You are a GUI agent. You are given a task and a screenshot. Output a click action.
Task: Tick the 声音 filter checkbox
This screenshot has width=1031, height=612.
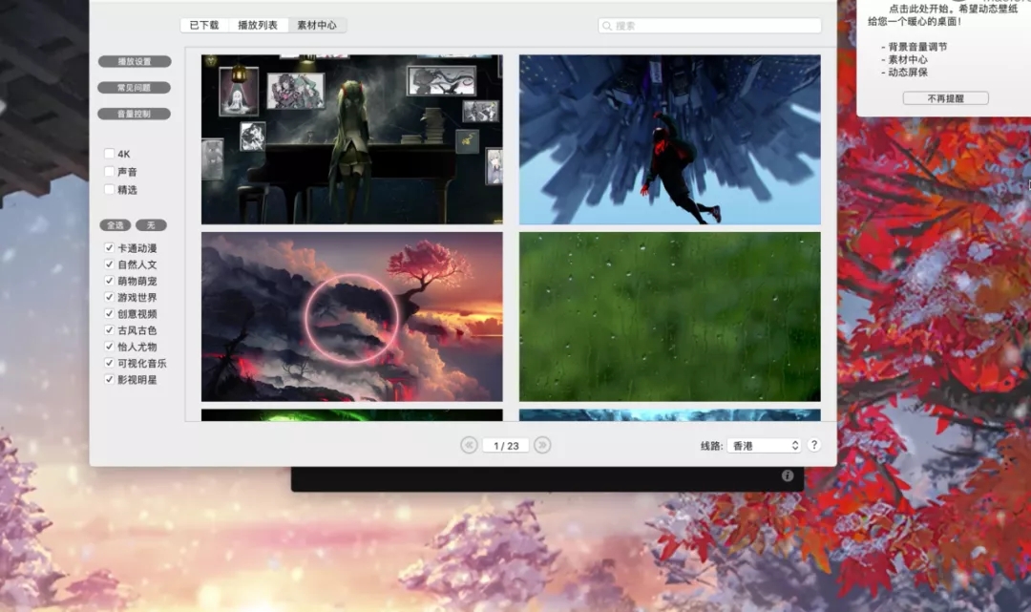(109, 172)
